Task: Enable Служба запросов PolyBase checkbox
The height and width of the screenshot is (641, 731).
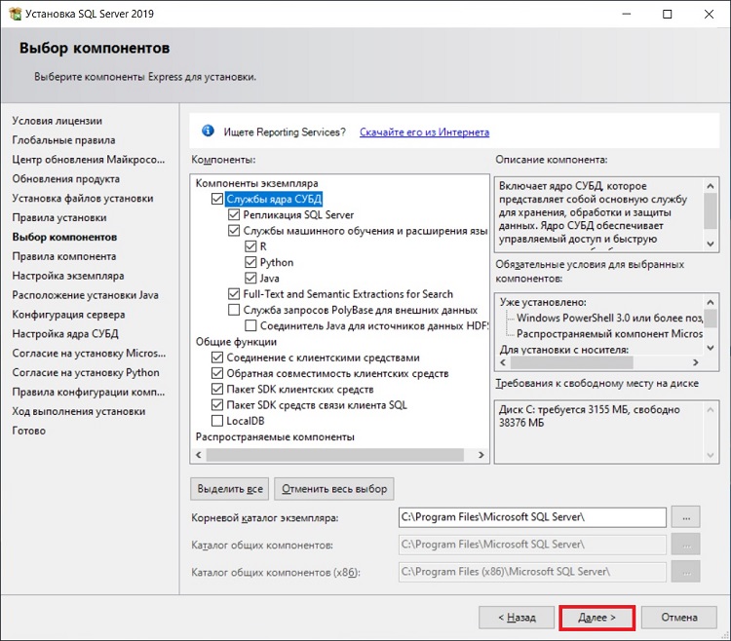Action: point(234,310)
